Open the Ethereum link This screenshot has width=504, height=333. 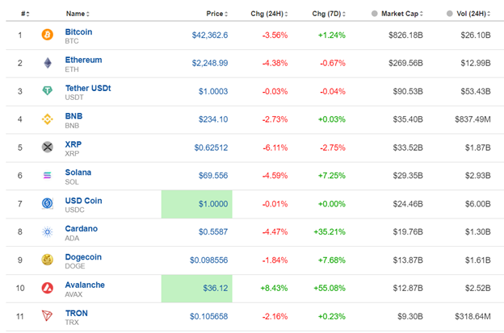coord(83,60)
